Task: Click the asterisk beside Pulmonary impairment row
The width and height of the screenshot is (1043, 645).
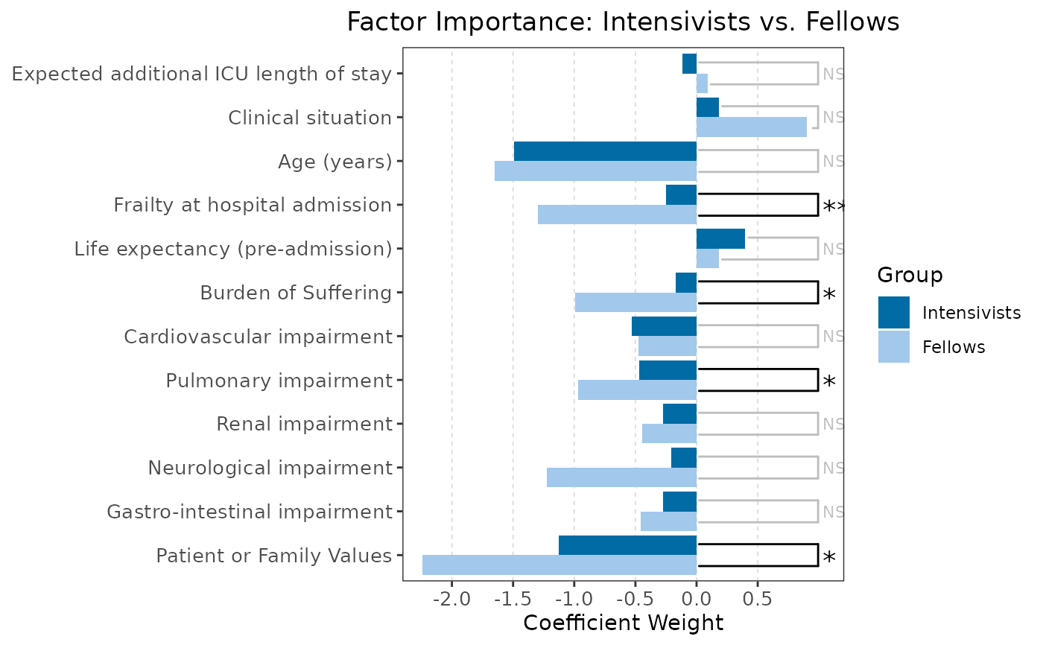Action: coord(828,381)
